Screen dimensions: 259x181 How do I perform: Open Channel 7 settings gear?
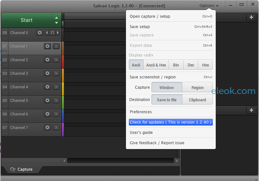[x=47, y=127]
